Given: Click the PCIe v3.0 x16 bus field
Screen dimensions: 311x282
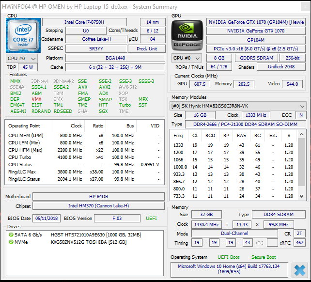Looking at the screenshot, I should pyautogui.click(x=256, y=48).
